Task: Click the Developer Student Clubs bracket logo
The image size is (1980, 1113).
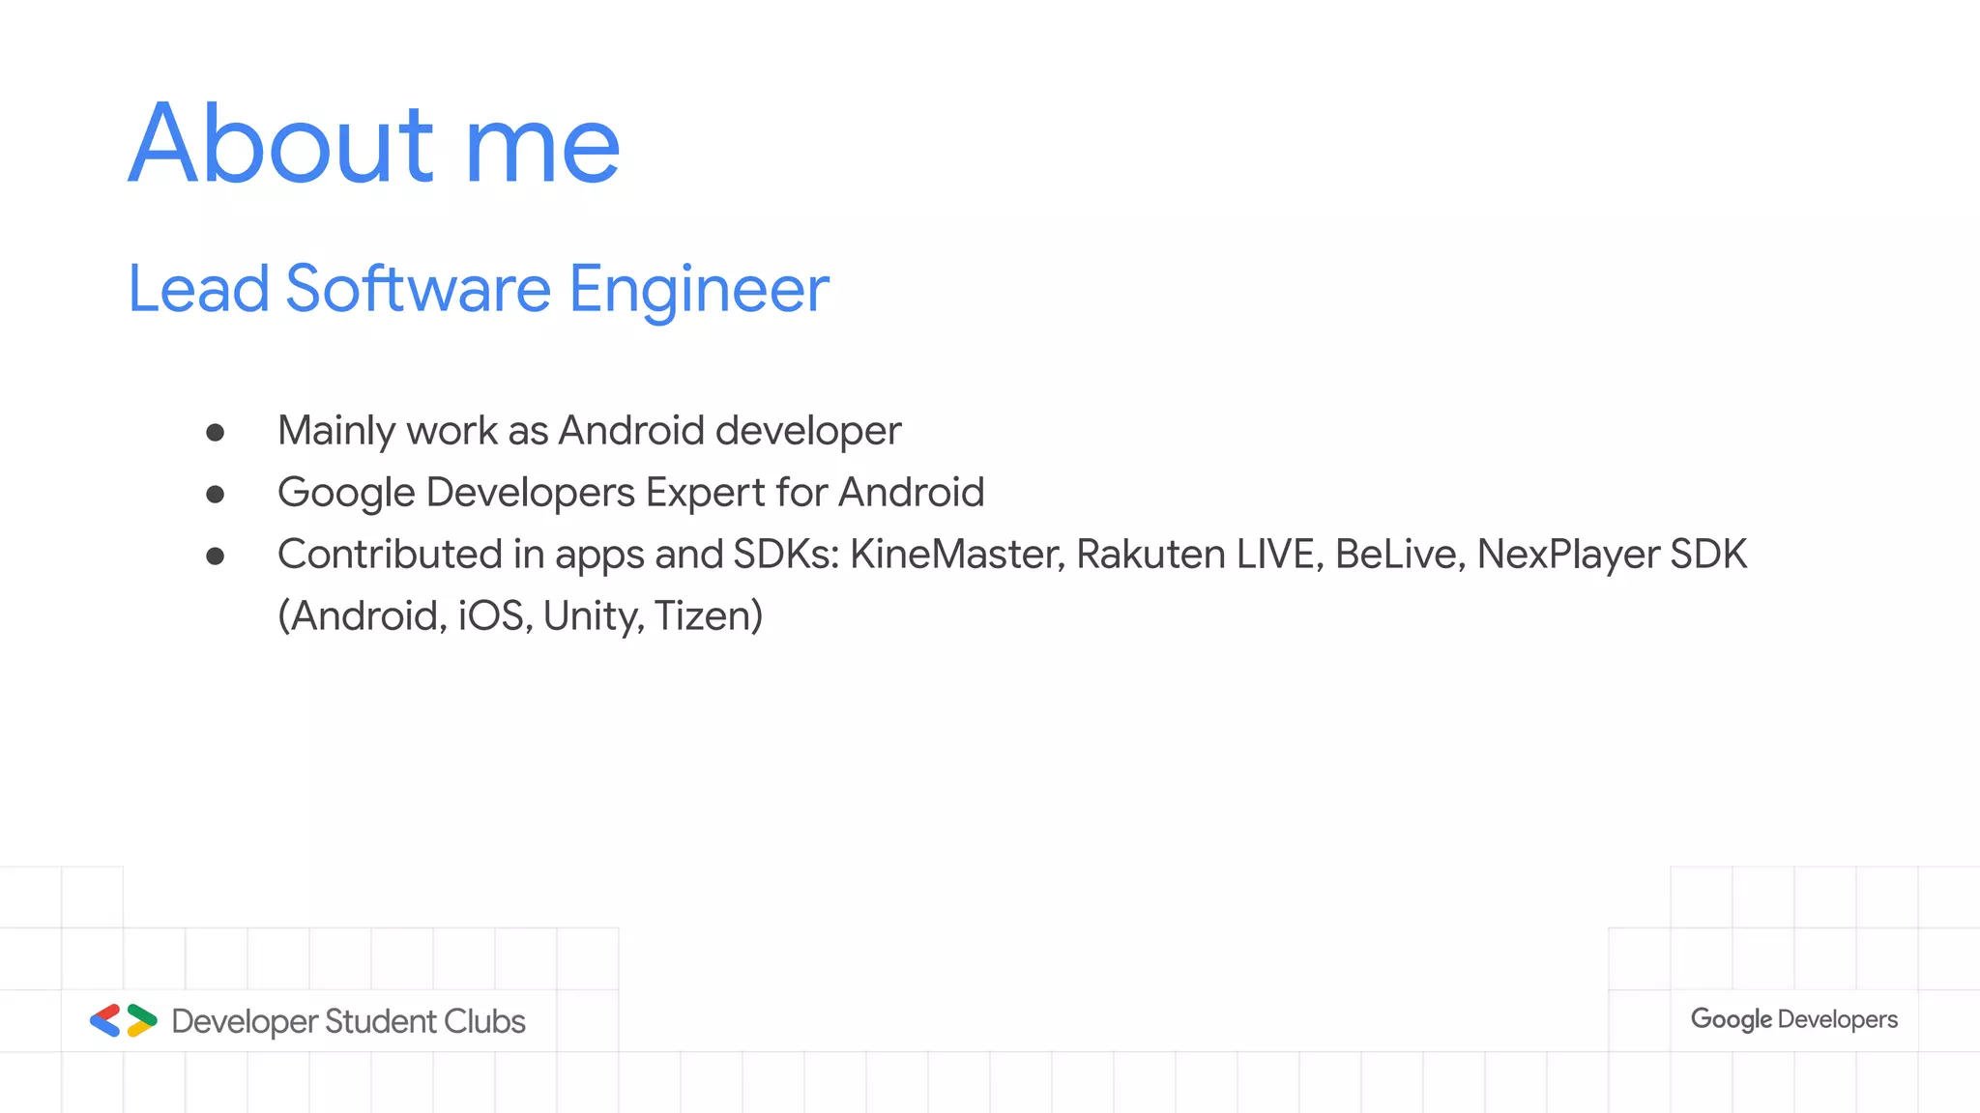Action: tap(123, 1020)
